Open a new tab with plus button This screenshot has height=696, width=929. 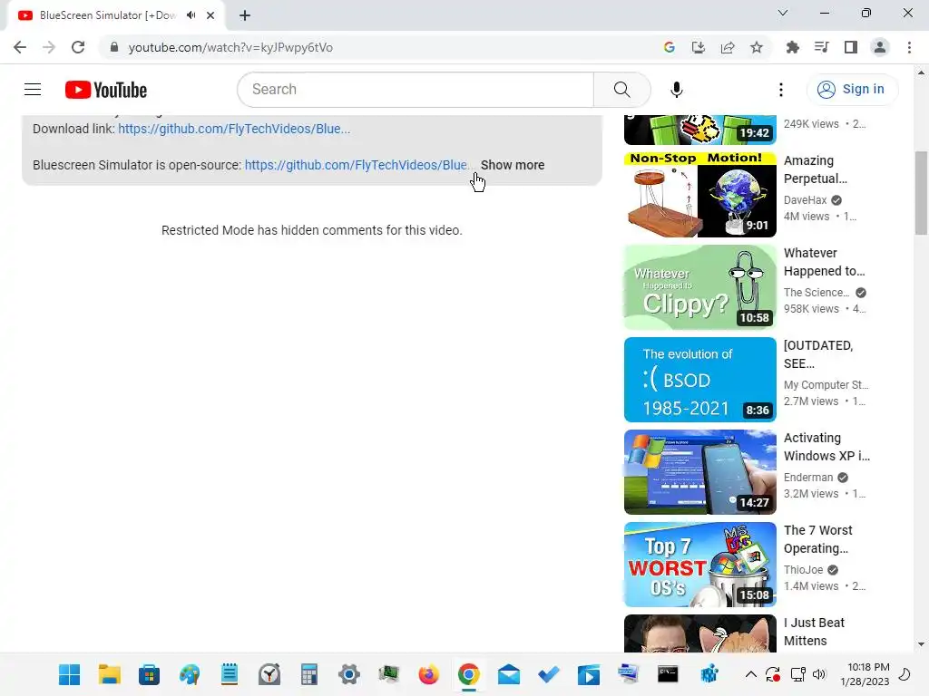245,15
